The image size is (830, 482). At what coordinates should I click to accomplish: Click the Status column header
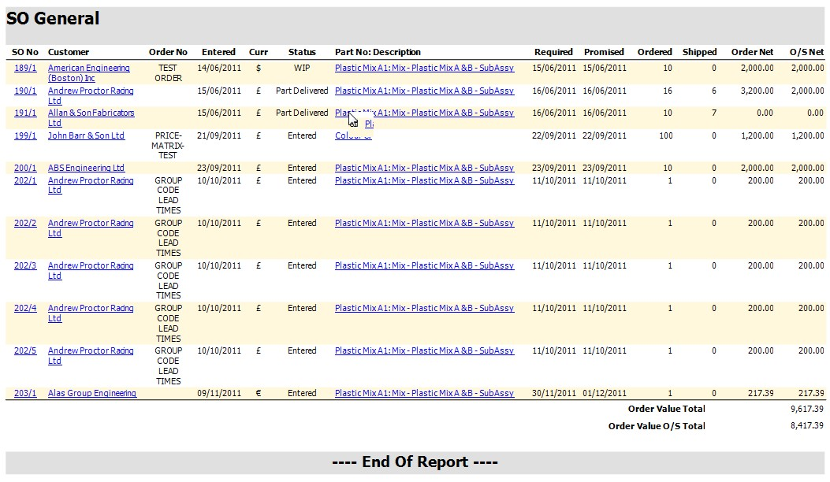(302, 52)
